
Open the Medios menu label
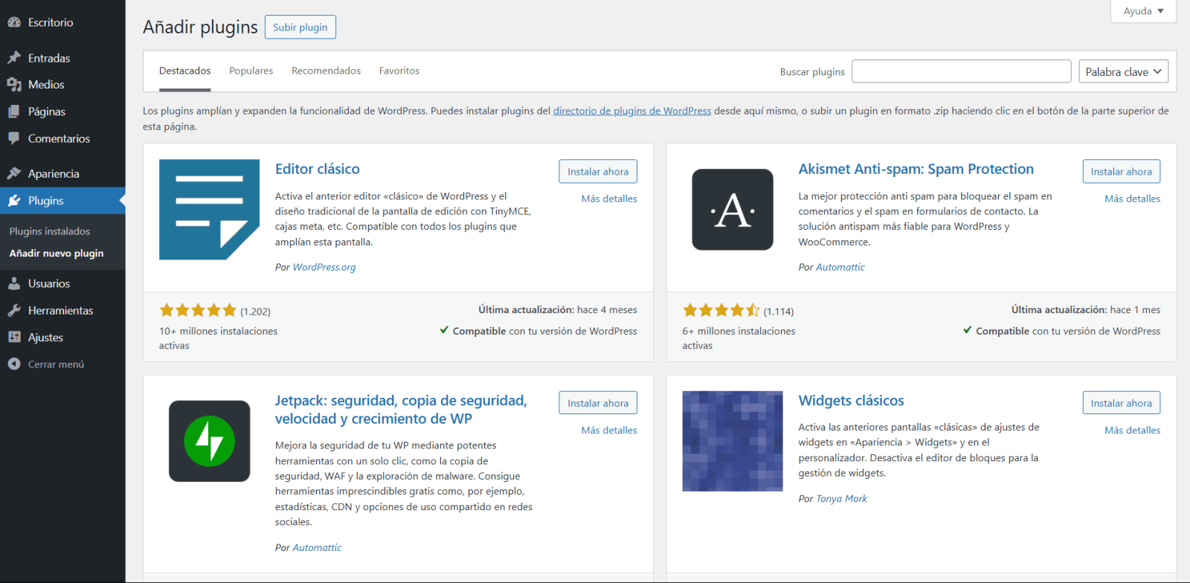(x=46, y=85)
